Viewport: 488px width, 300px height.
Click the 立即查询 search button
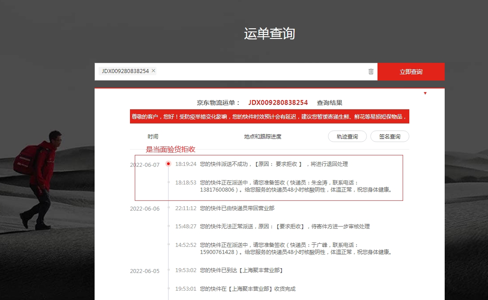411,72
